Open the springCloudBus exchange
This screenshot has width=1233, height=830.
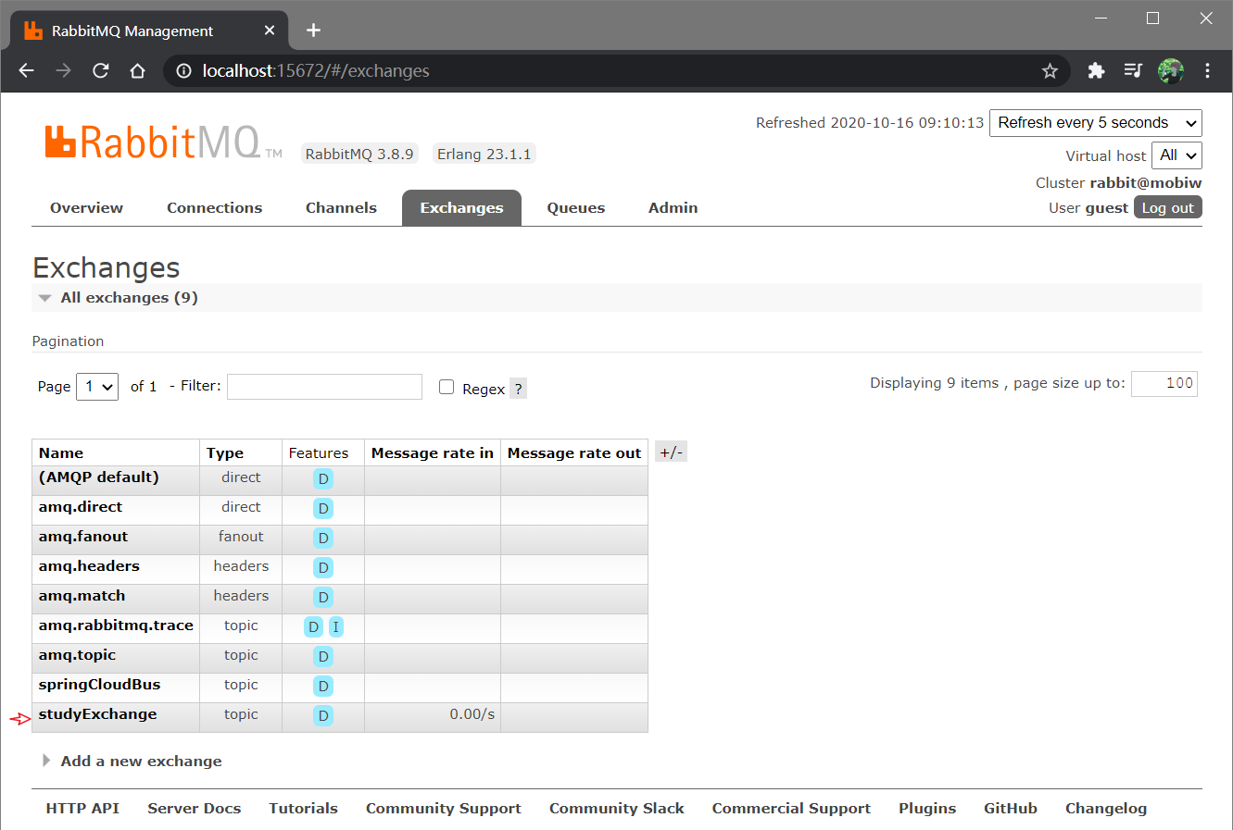click(x=99, y=685)
